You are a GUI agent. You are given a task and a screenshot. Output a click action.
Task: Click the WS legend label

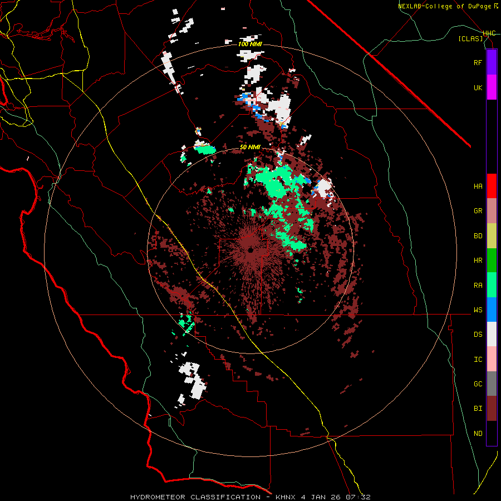(478, 310)
